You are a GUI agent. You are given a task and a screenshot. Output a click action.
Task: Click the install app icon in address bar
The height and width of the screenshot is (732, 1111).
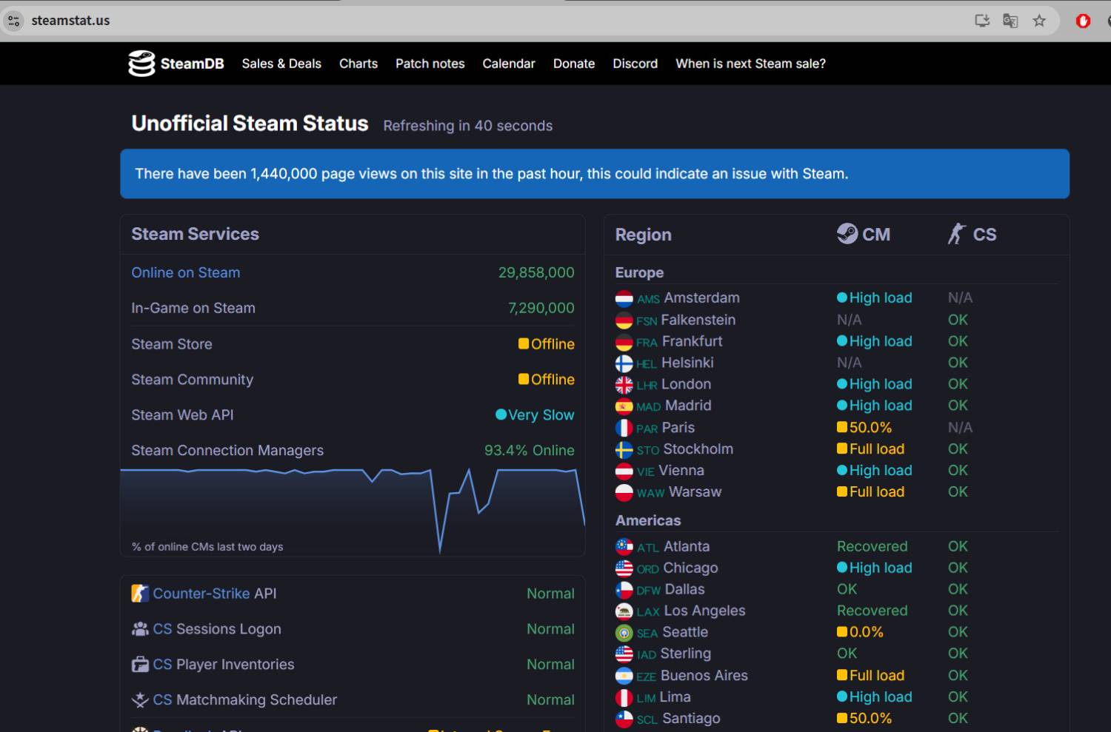(982, 21)
